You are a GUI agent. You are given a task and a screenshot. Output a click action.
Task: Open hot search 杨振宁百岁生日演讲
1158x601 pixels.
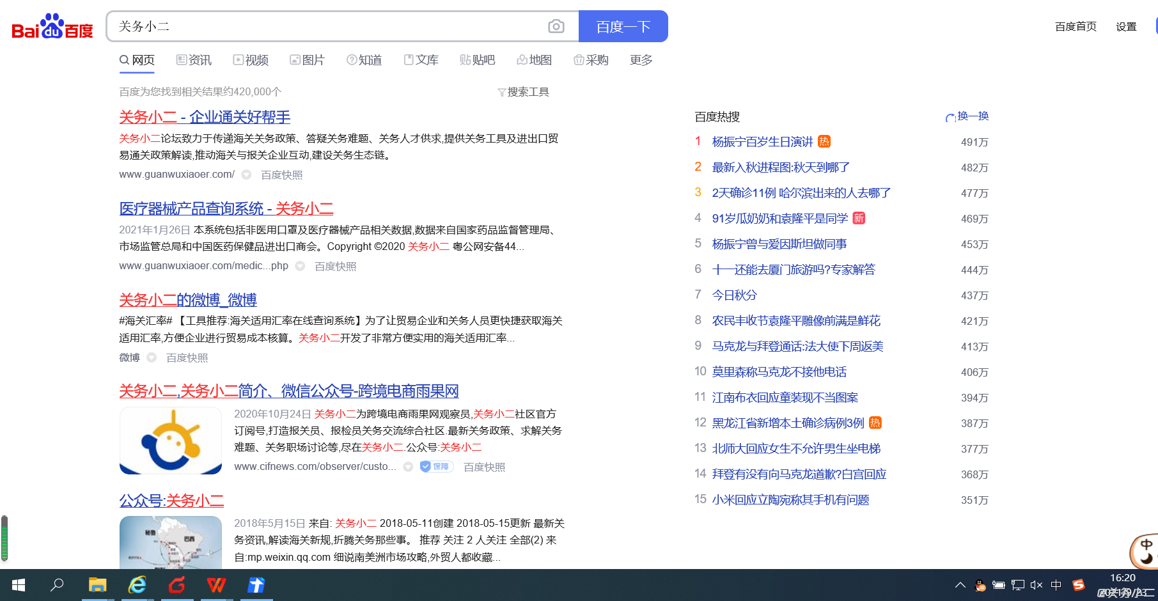[763, 142]
